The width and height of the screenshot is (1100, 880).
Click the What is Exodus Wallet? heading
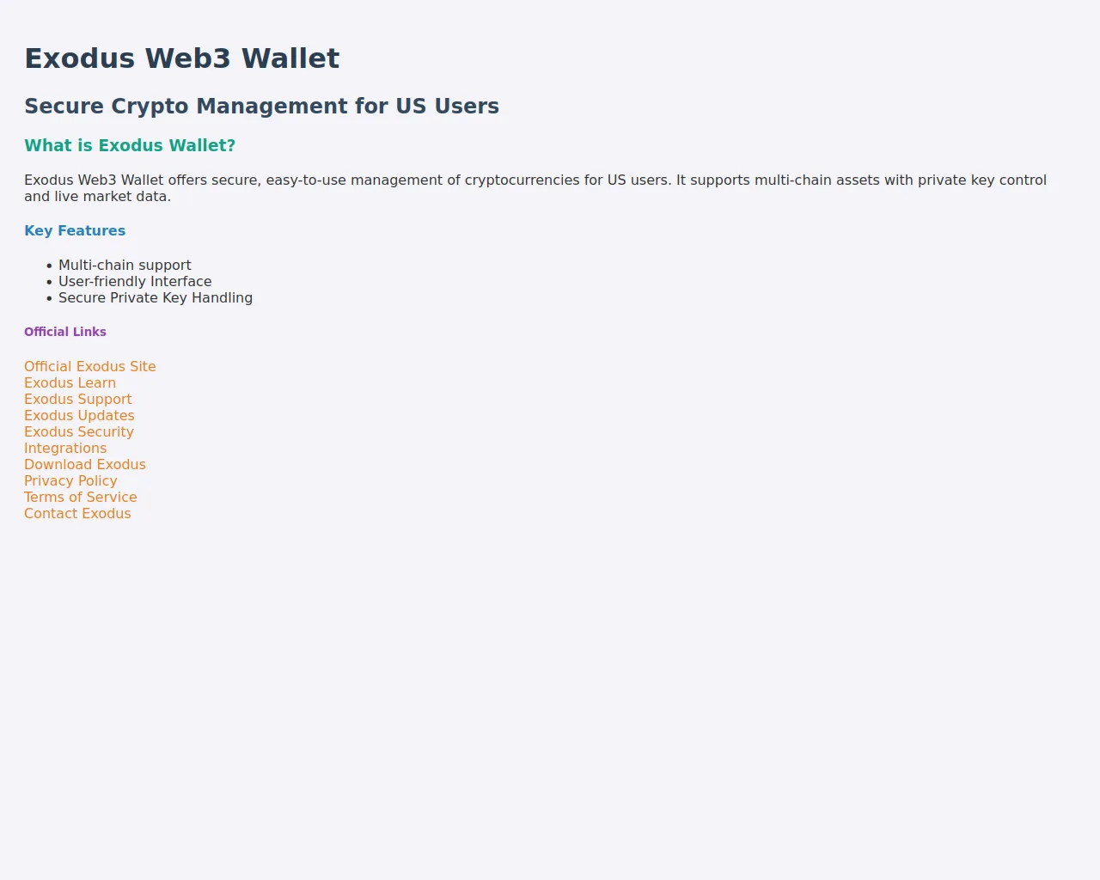pyautogui.click(x=130, y=145)
